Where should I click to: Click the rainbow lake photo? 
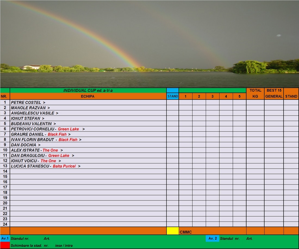149,43
